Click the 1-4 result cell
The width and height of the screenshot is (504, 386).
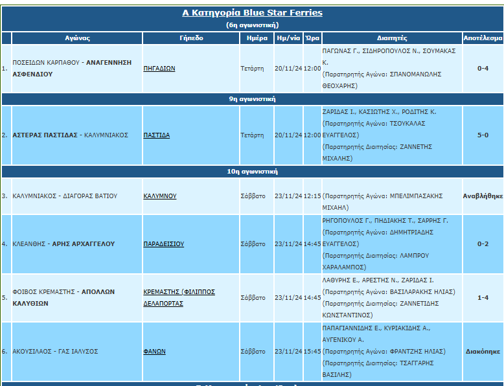tap(483, 298)
